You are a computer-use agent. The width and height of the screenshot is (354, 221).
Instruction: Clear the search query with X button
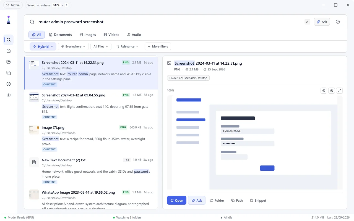tap(307, 22)
